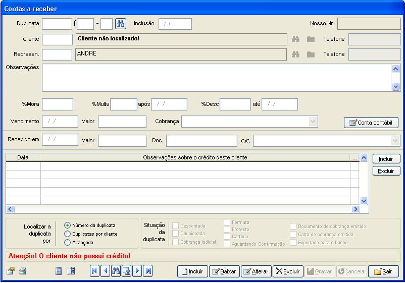This screenshot has width=405, height=283.
Task: Click the grid's vertical scroll down arrow
Action: (364, 201)
